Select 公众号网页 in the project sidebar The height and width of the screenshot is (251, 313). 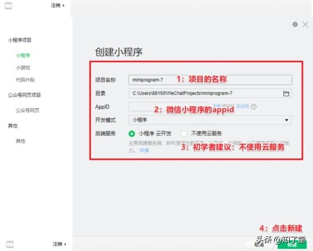pos(27,110)
